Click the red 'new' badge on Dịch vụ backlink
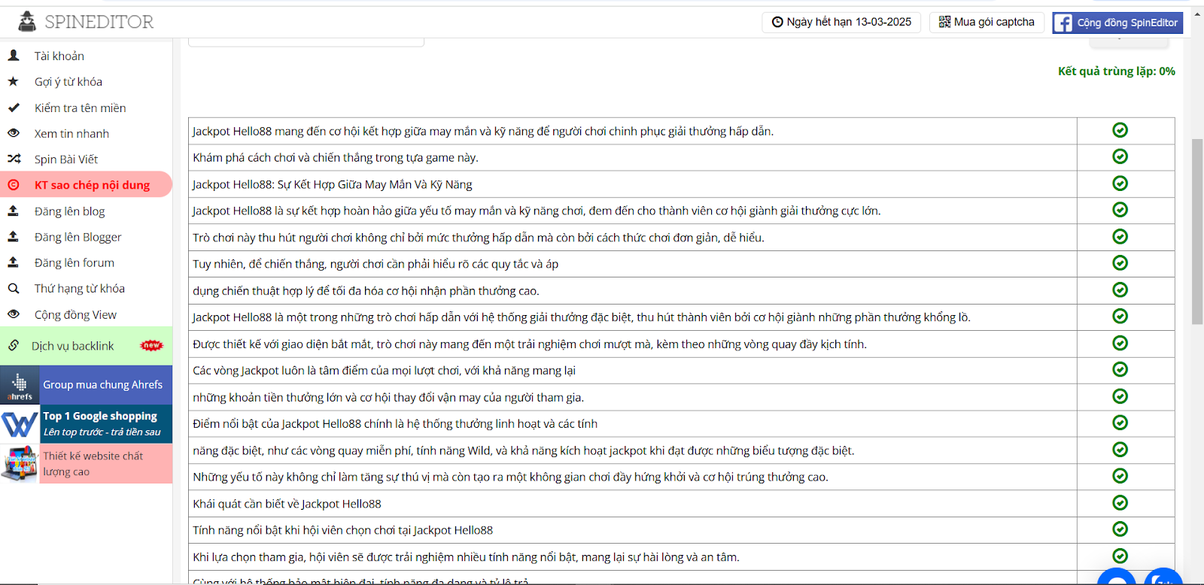The height and width of the screenshot is (585, 1204). 151,346
